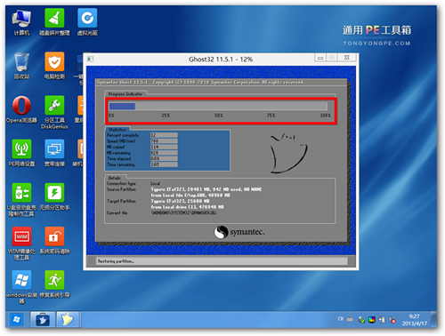445x336 pixels.
Task: Click the keyboard icon in system tray
Action: (x=350, y=319)
